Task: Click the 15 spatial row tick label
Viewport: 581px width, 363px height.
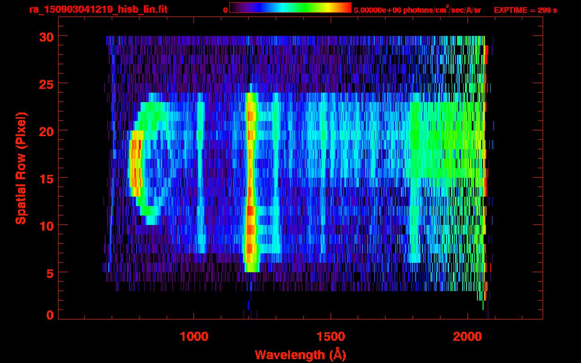Action: [45, 178]
